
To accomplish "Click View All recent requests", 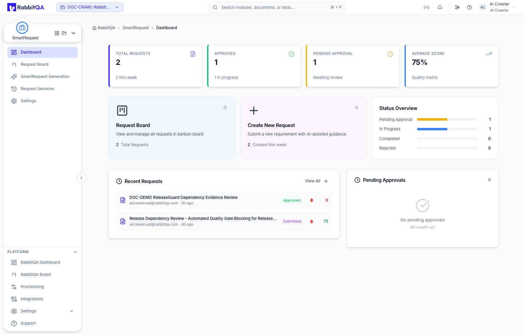I will (316, 181).
